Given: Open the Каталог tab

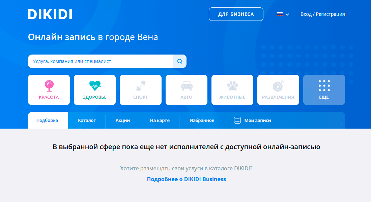Looking at the screenshot, I should tap(87, 120).
